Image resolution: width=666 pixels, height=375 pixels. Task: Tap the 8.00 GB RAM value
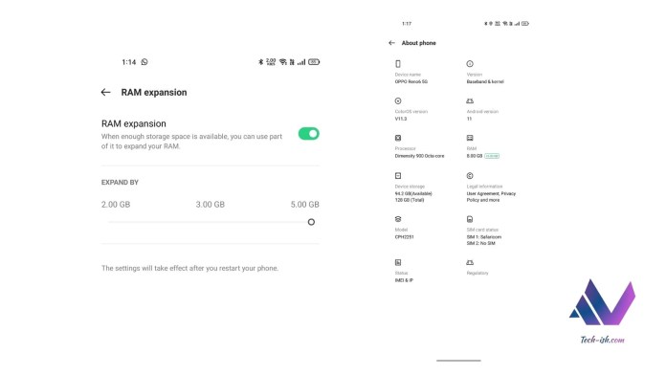pos(475,156)
